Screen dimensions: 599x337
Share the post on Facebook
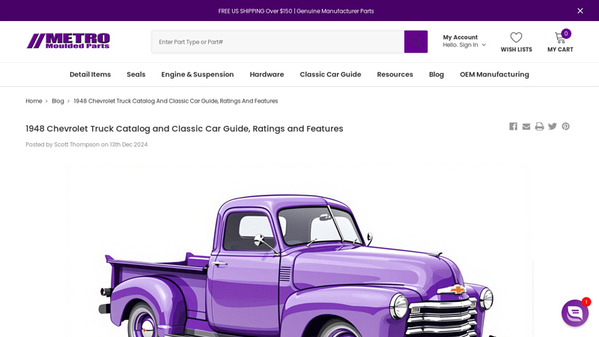513,127
